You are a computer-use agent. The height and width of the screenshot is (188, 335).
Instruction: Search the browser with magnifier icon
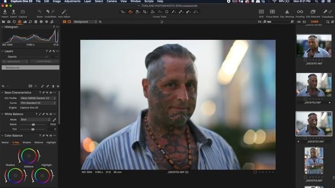pyautogui.click(x=328, y=22)
